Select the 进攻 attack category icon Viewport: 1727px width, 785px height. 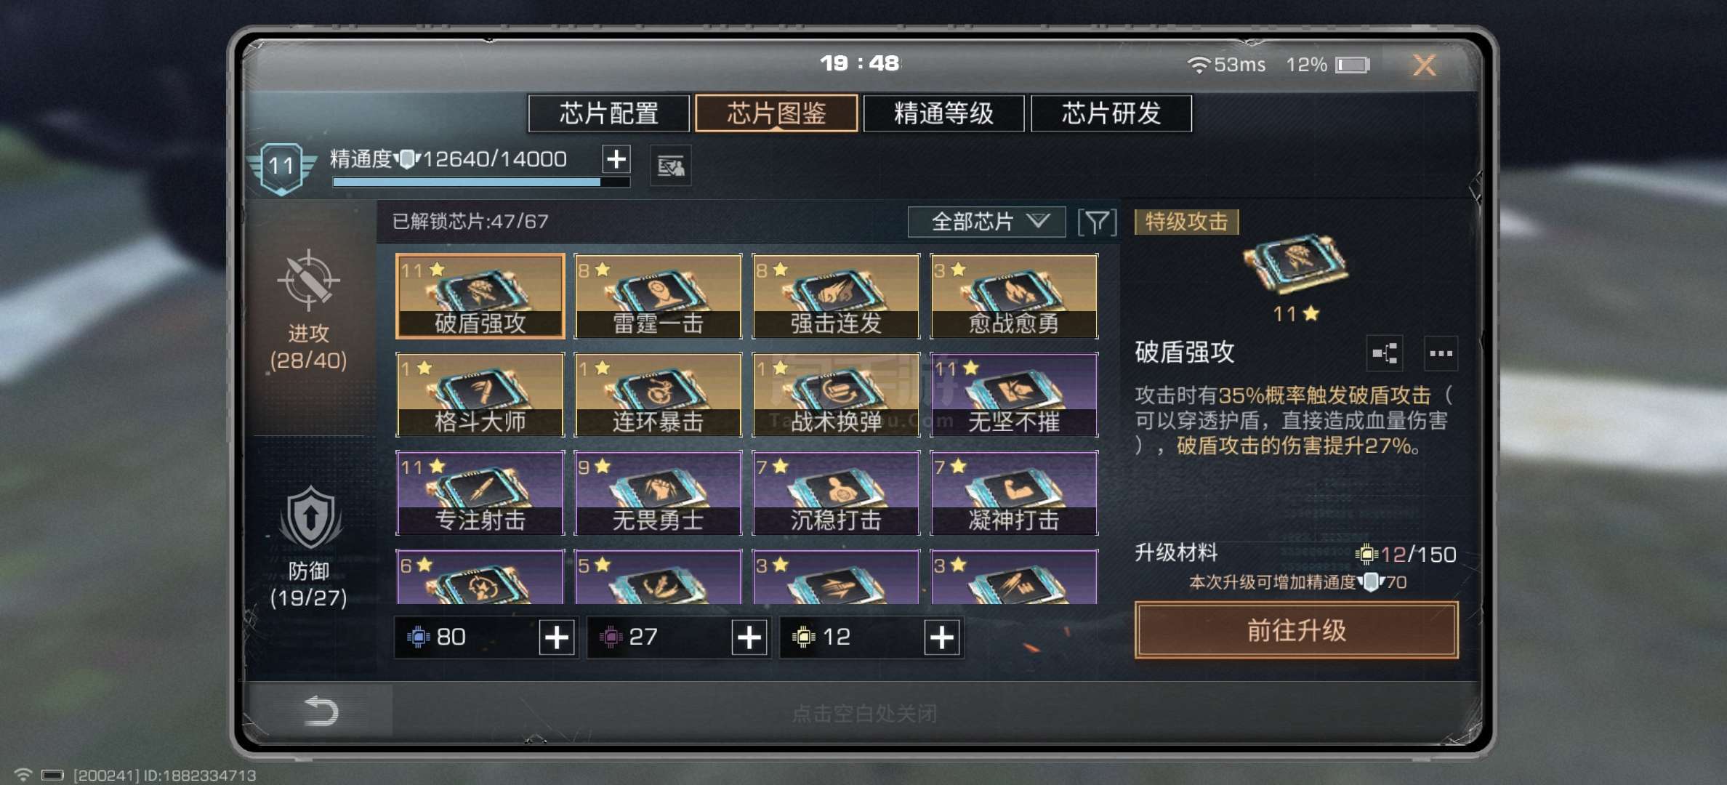pos(308,280)
